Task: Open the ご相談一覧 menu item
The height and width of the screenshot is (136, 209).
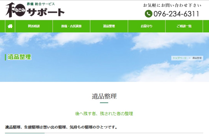Action: click(184, 26)
